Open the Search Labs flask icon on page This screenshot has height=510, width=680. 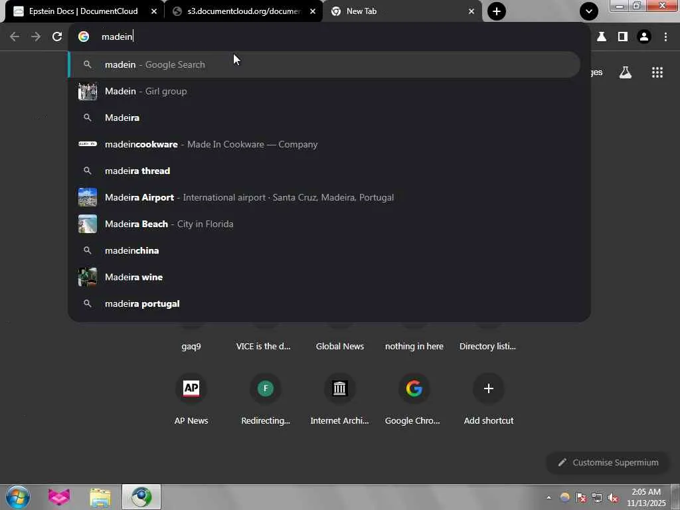(x=626, y=72)
